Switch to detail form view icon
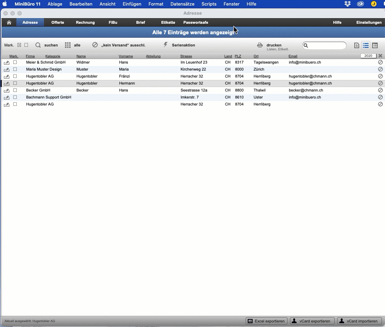This screenshot has height=327, width=385. tap(357, 45)
